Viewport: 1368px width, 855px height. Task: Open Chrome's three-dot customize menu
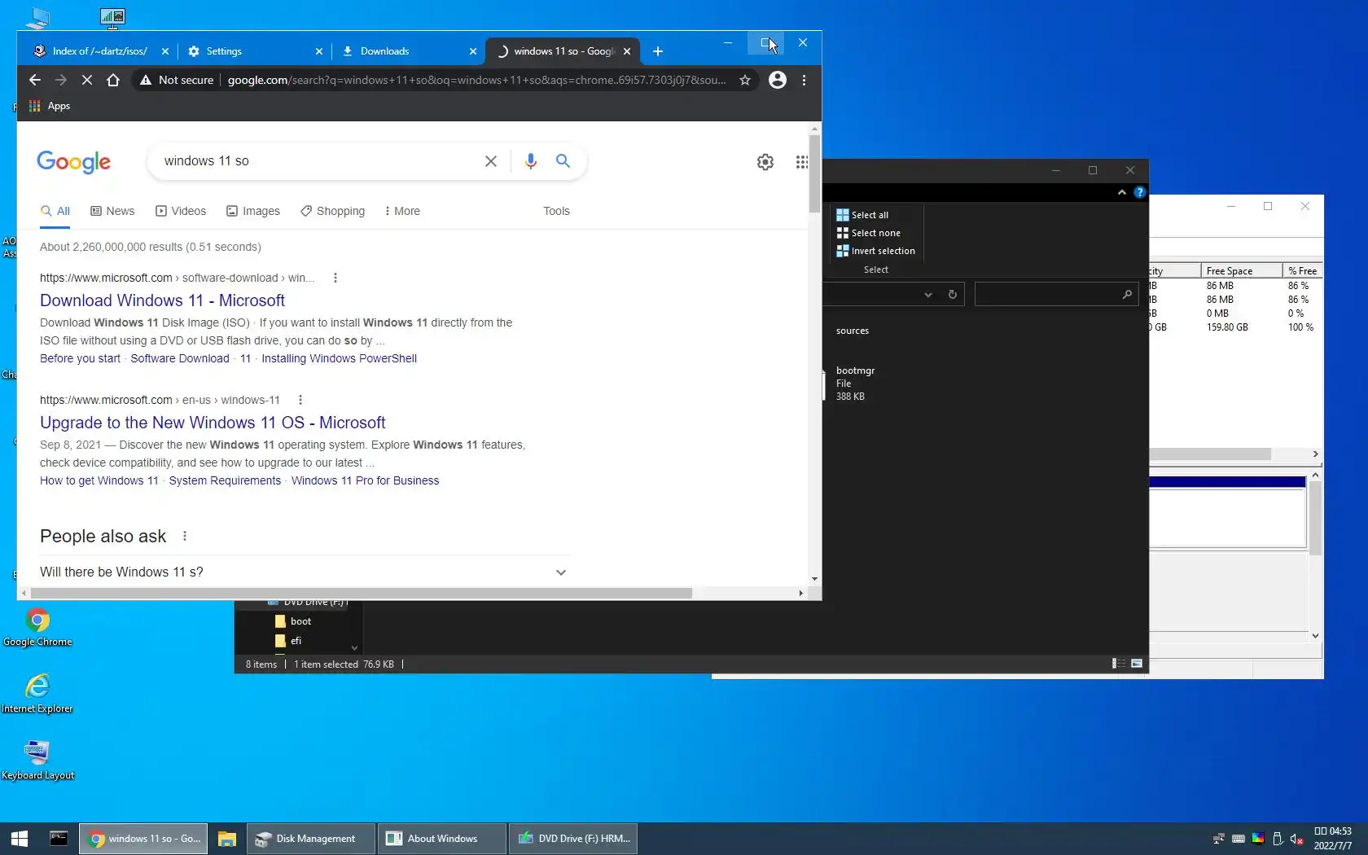coord(804,80)
